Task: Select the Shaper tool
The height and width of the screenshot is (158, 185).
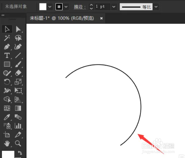Action: (7, 73)
